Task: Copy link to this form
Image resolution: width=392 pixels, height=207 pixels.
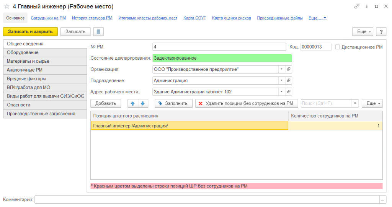Action: 357,7
